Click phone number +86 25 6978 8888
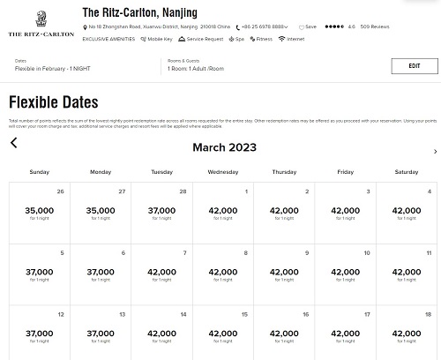Viewport: 441px width, 360px height. 263,26
